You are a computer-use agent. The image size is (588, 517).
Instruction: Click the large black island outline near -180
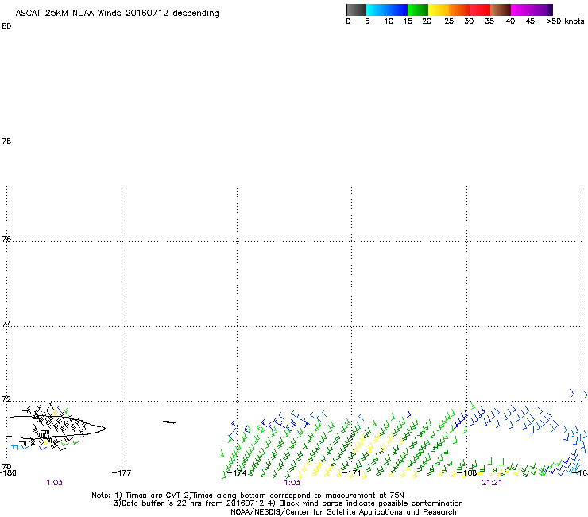56,427
